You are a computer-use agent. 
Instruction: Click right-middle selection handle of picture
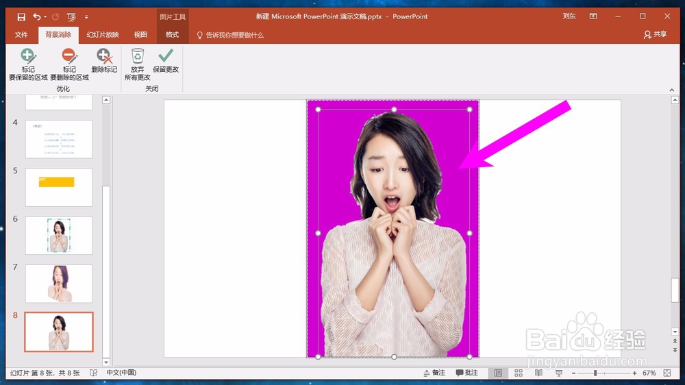(x=470, y=233)
